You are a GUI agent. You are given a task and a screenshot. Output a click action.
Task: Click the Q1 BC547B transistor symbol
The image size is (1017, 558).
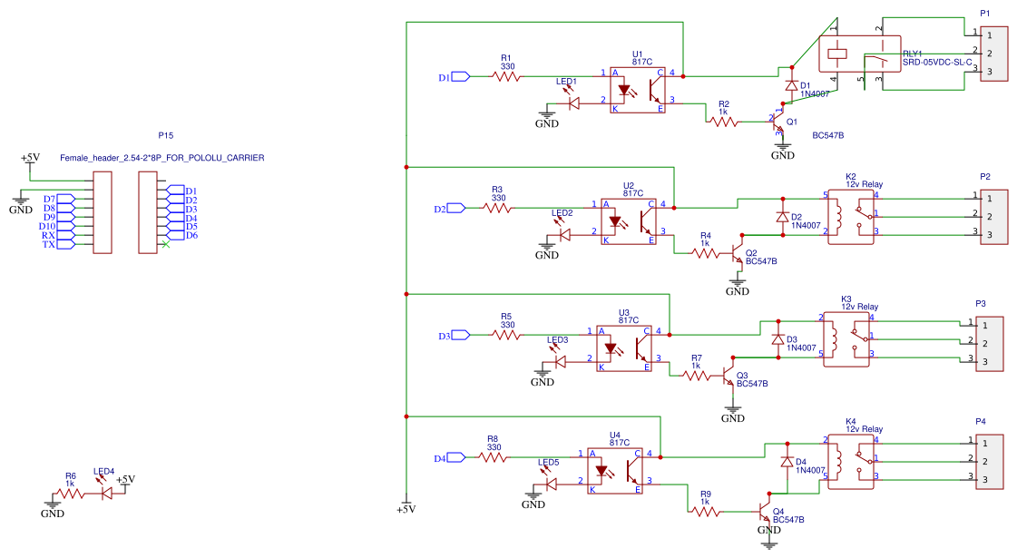(x=779, y=122)
